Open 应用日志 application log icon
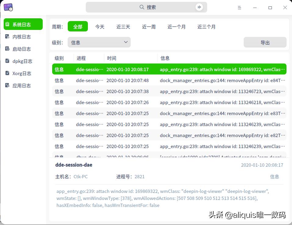The image size is (292, 225). pyautogui.click(x=7, y=85)
